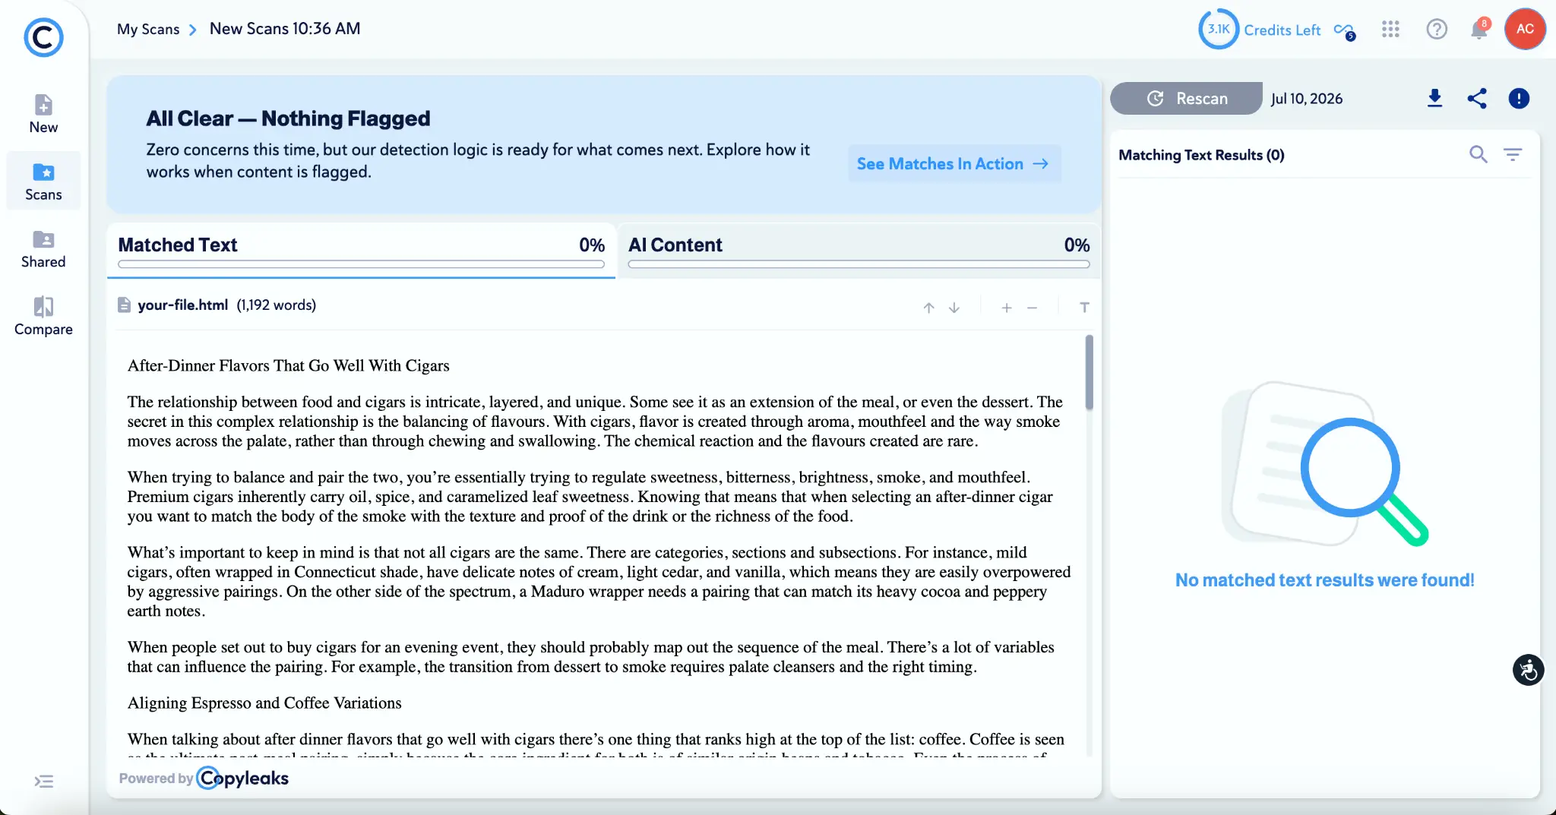The image size is (1556, 815).
Task: Toggle text-only view with T icon
Action: click(x=1084, y=308)
